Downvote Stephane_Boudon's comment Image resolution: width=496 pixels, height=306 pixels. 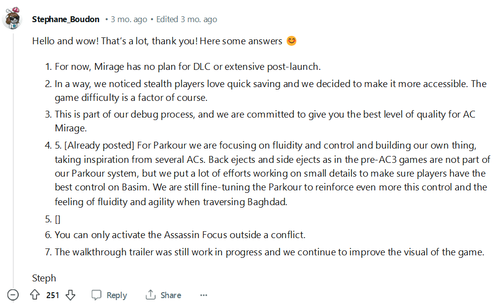click(70, 295)
